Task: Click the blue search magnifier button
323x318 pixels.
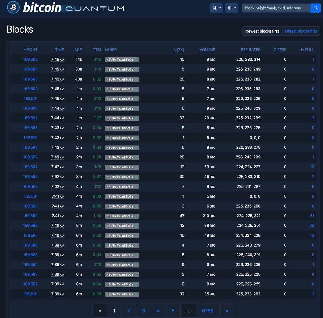Action: (315, 8)
